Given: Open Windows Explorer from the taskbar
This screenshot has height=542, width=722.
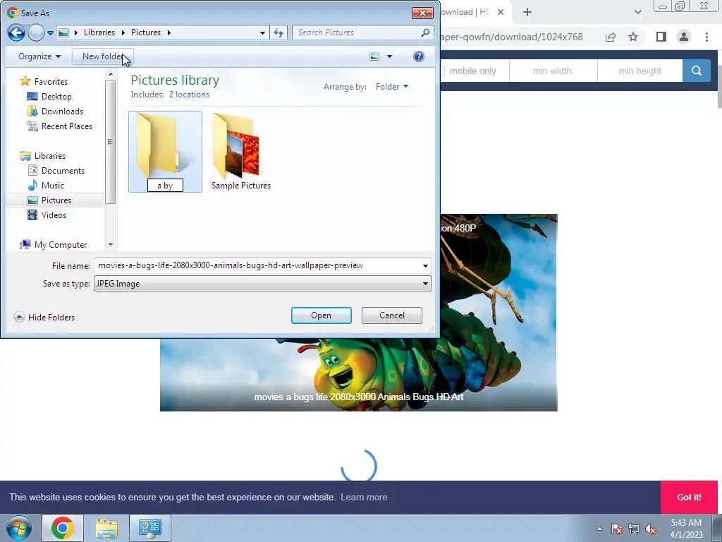Looking at the screenshot, I should tap(106, 528).
